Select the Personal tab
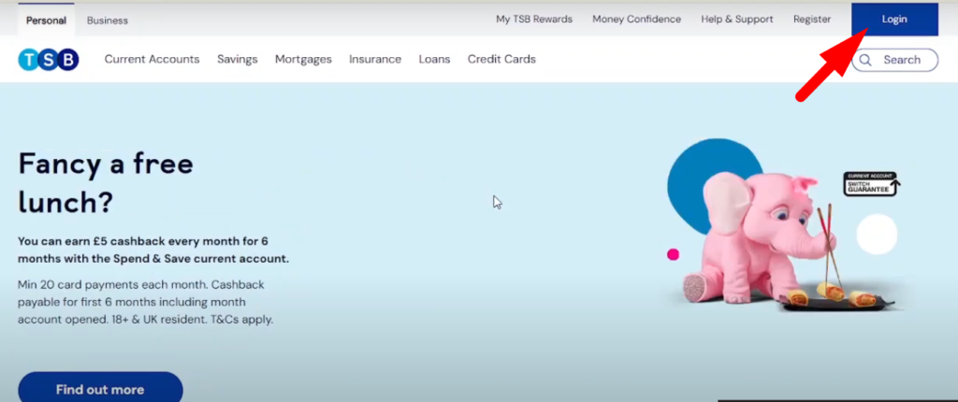Image resolution: width=958 pixels, height=402 pixels. [x=46, y=21]
